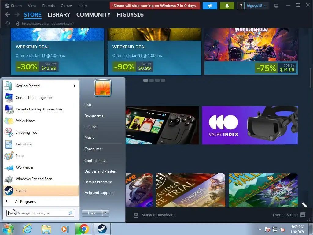
Task: Click the Action Center flag tray icon
Action: pos(267,229)
